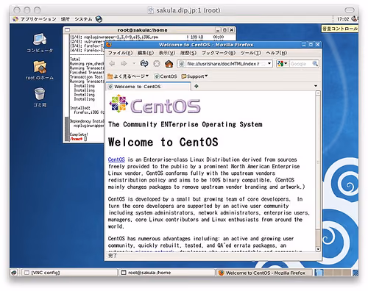The image size is (368, 291).
Task: Open the ツール menu in Firefox
Action: (x=250, y=53)
